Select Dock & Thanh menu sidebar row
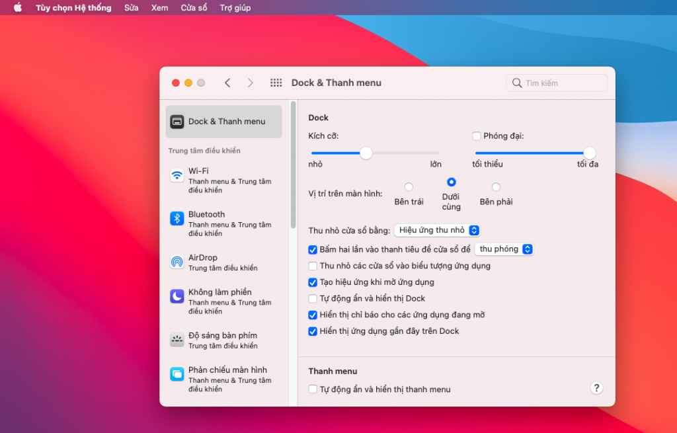Screen dimensions: 677x433 (x=223, y=122)
